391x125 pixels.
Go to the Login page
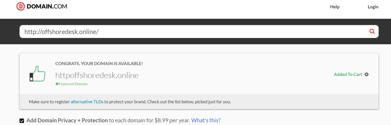point(373,7)
